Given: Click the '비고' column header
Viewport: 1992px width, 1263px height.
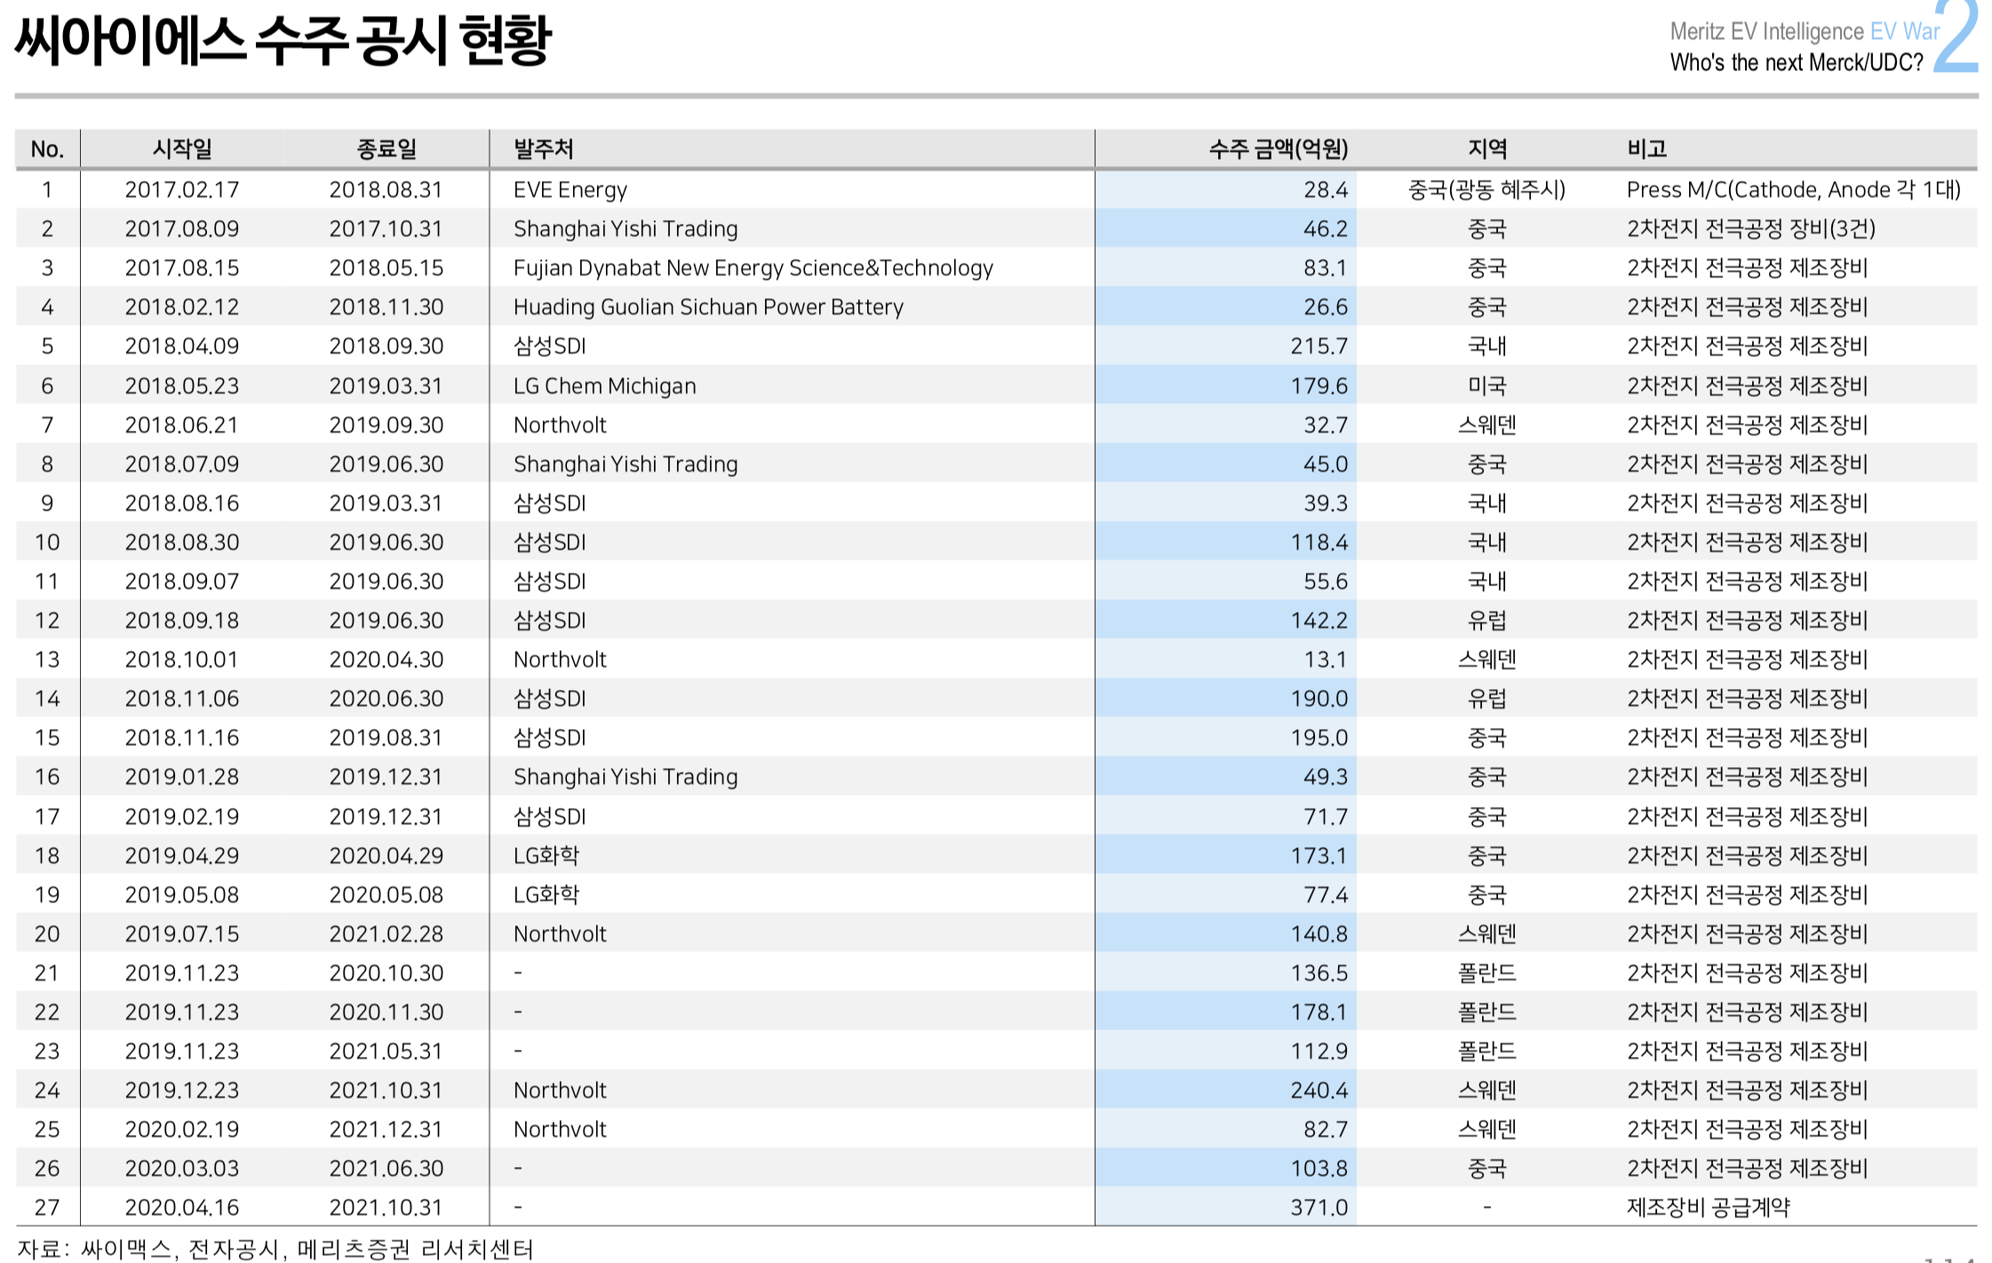Looking at the screenshot, I should [x=1646, y=149].
